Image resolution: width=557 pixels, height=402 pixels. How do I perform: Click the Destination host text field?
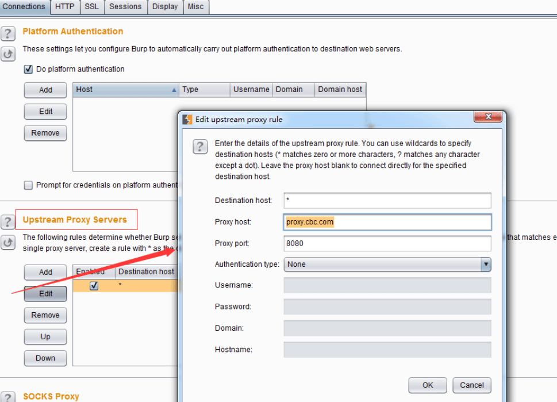pyautogui.click(x=387, y=201)
